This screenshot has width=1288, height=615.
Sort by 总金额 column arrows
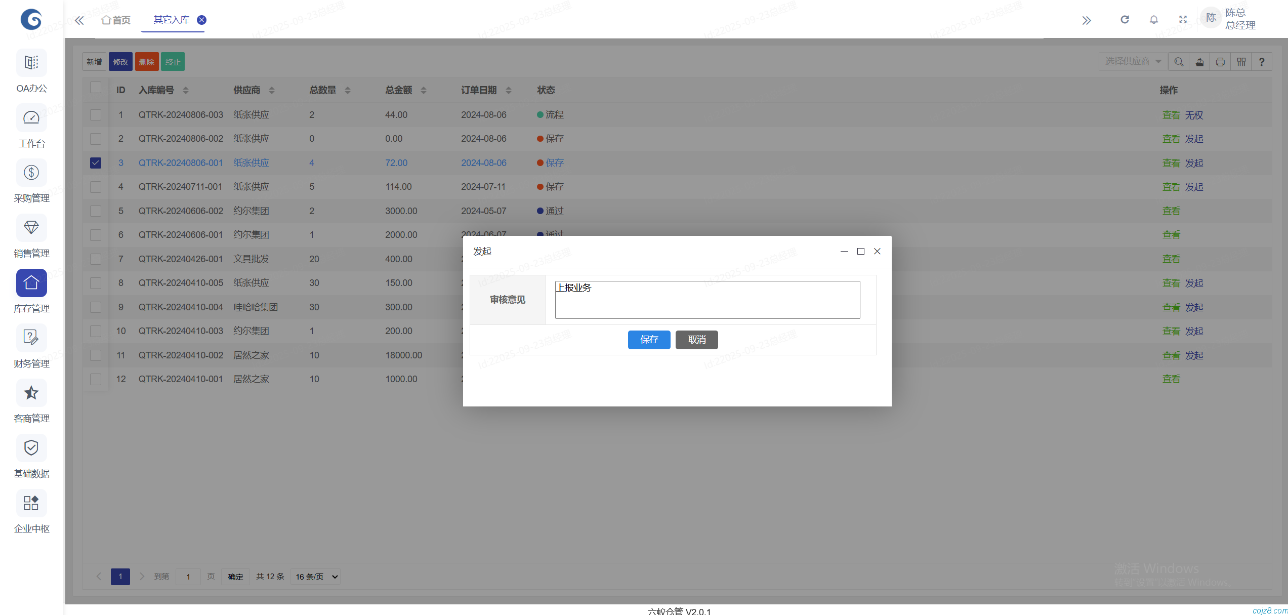(x=424, y=90)
